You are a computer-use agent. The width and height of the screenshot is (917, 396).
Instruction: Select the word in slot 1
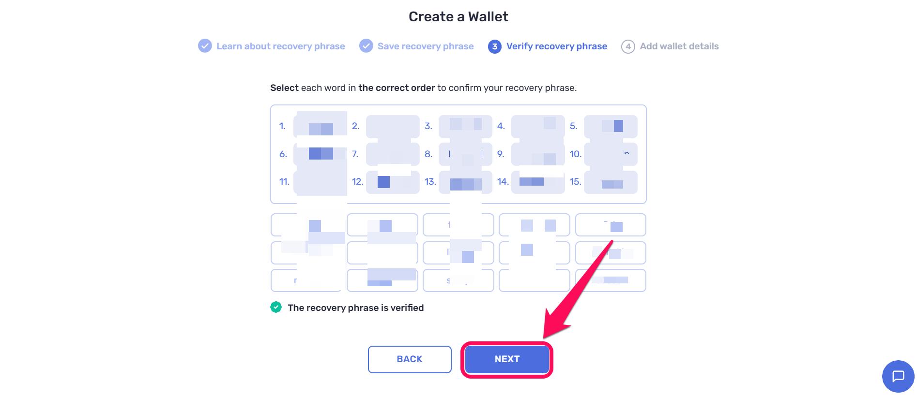click(320, 126)
